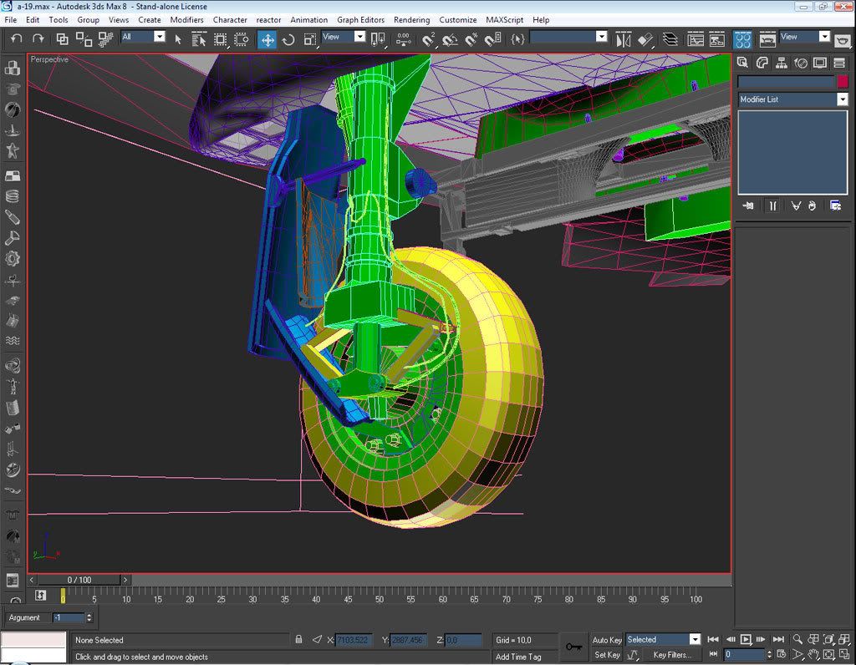Click the Key Filters... button
This screenshot has height=665, width=856.
click(x=672, y=655)
